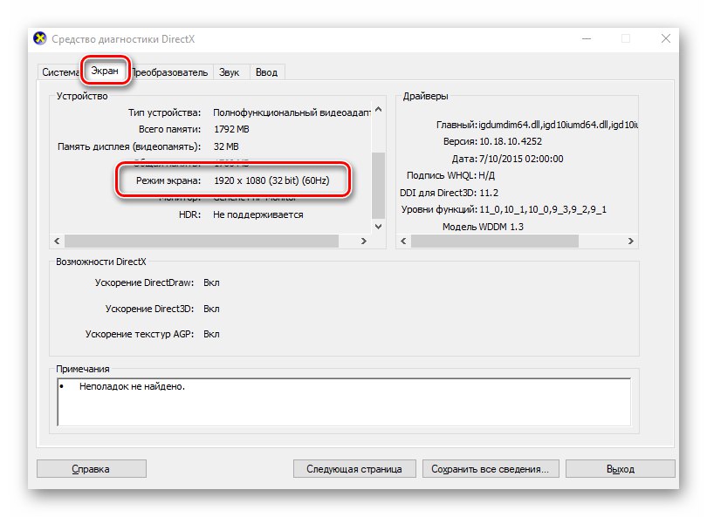The width and height of the screenshot is (707, 517).
Task: Click inside the Примечания notes box
Action: [340, 401]
